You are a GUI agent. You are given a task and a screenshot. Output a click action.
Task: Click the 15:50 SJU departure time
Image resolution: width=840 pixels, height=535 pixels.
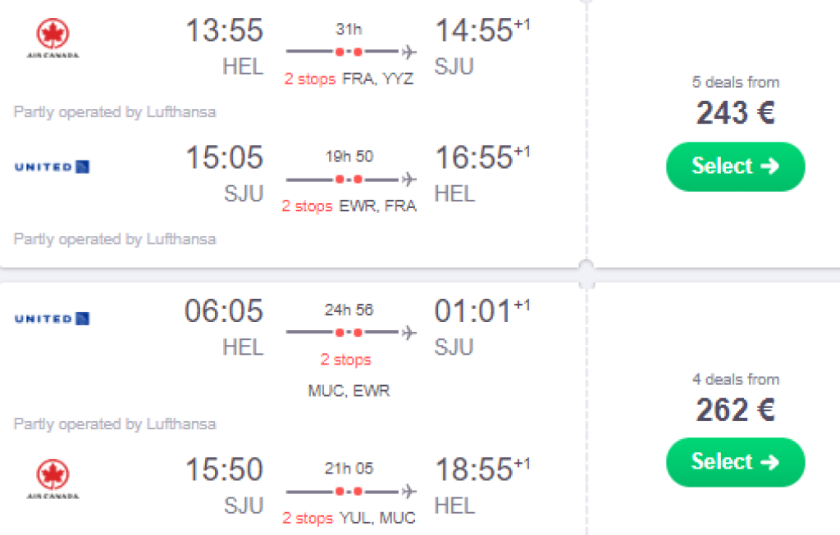tap(224, 470)
